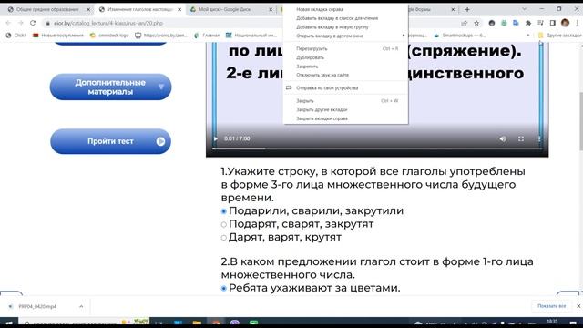Open the side panel icon in toolbar
The height and width of the screenshot is (328, 583).
(x=553, y=23)
